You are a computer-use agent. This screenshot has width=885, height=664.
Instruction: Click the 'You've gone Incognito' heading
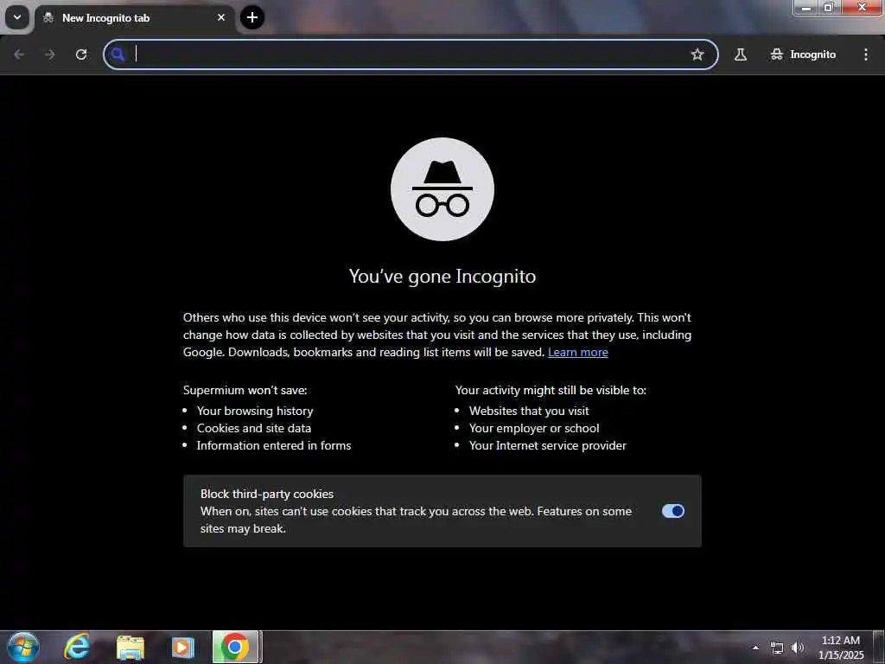coord(442,276)
